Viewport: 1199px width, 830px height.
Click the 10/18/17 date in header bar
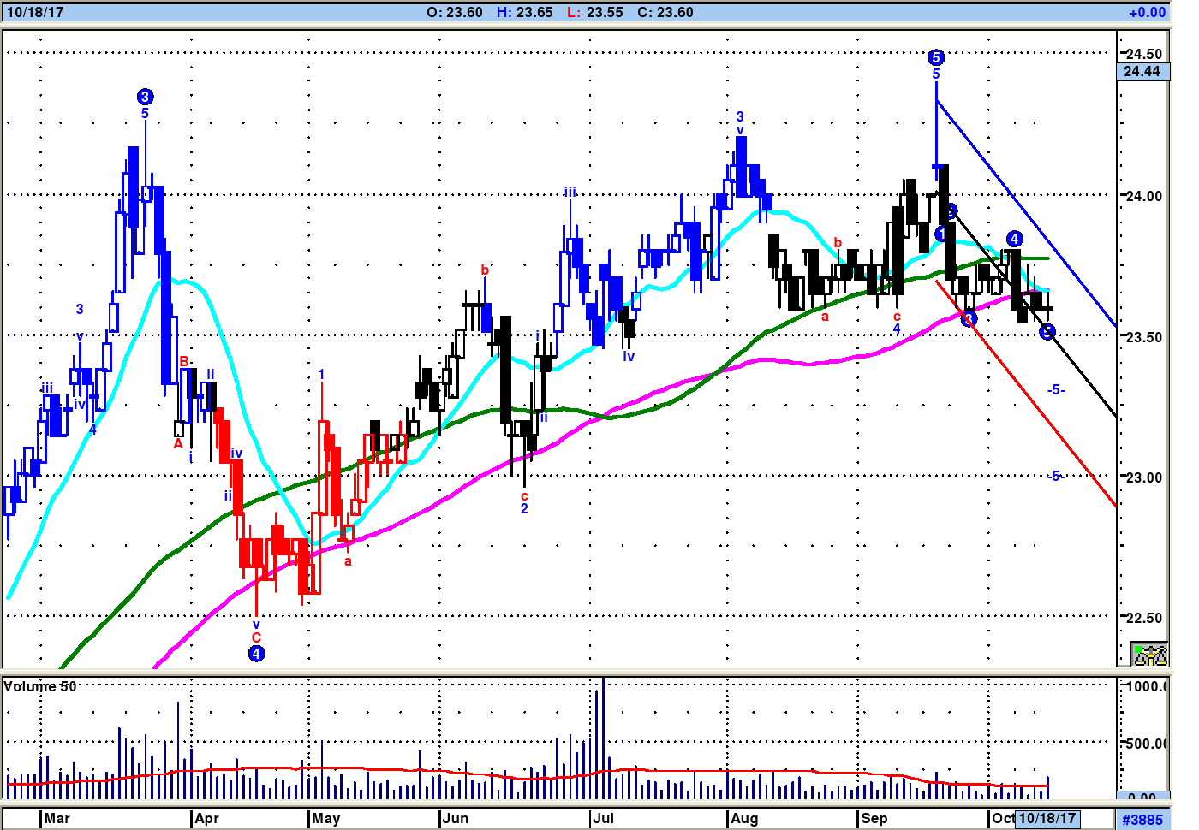35,13
